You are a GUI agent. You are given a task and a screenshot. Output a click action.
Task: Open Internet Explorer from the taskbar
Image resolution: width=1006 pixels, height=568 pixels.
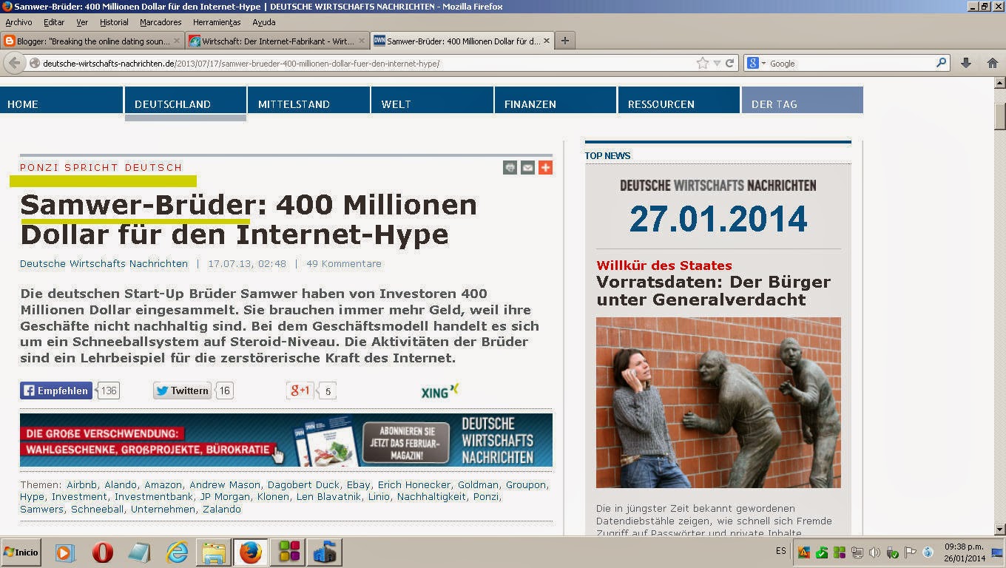(177, 552)
